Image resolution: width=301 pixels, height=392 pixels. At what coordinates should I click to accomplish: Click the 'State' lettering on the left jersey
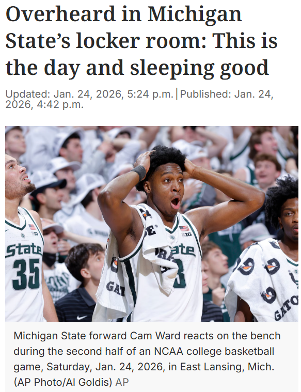tap(24, 250)
